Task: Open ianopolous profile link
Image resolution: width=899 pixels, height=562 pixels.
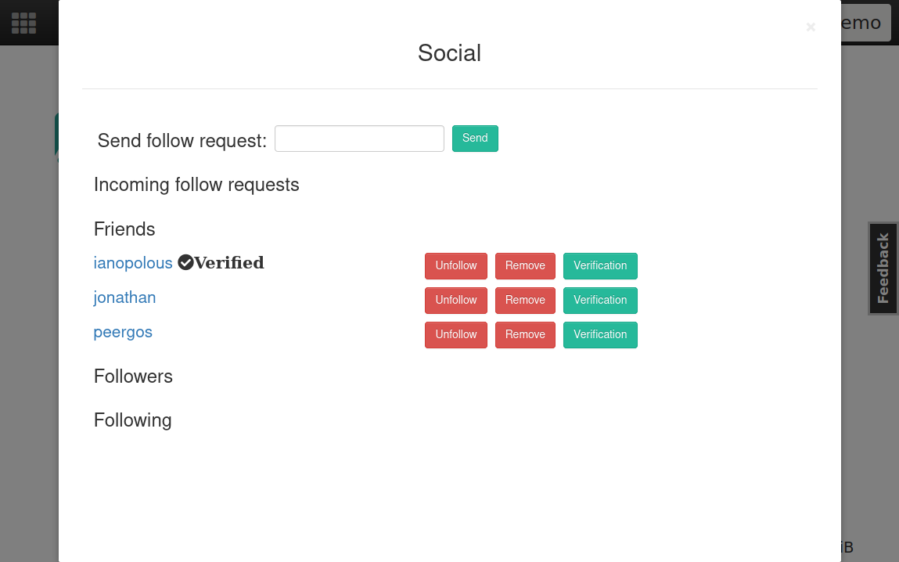Action: coord(133,263)
